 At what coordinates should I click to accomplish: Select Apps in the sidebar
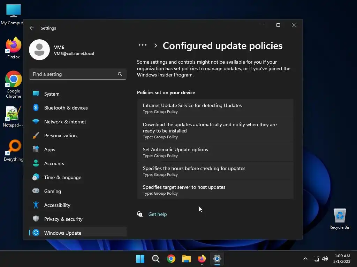click(x=78, y=149)
